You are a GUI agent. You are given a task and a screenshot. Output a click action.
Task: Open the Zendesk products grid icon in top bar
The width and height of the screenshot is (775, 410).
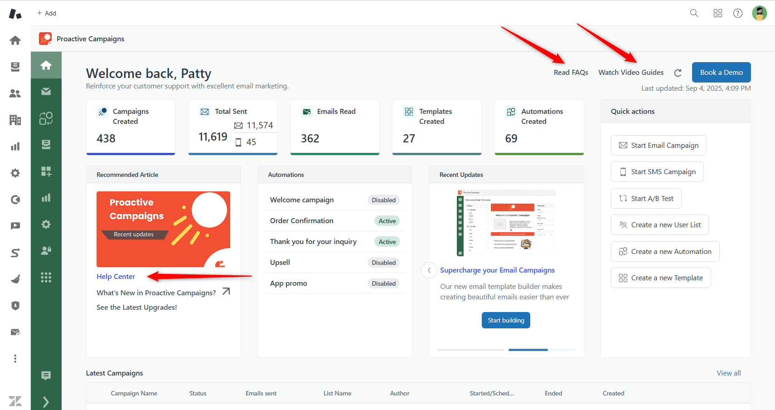point(718,13)
